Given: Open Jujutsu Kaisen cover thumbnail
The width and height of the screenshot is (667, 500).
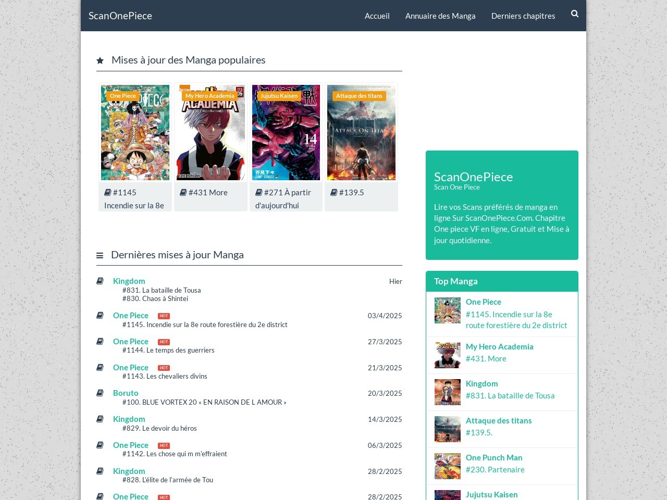Looking at the screenshot, I should point(286,133).
